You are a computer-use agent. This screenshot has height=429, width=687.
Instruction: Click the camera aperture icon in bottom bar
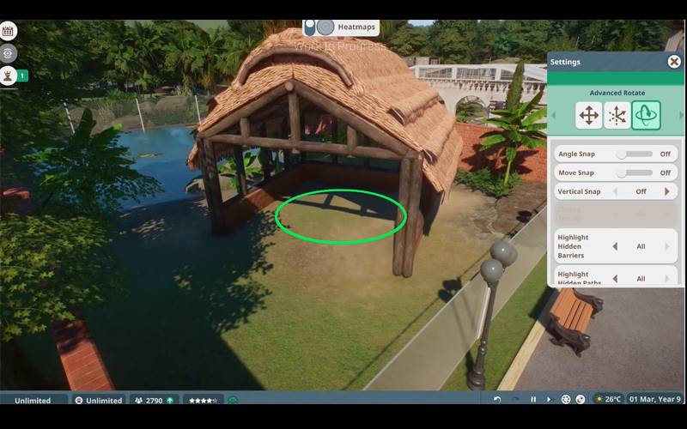click(566, 400)
